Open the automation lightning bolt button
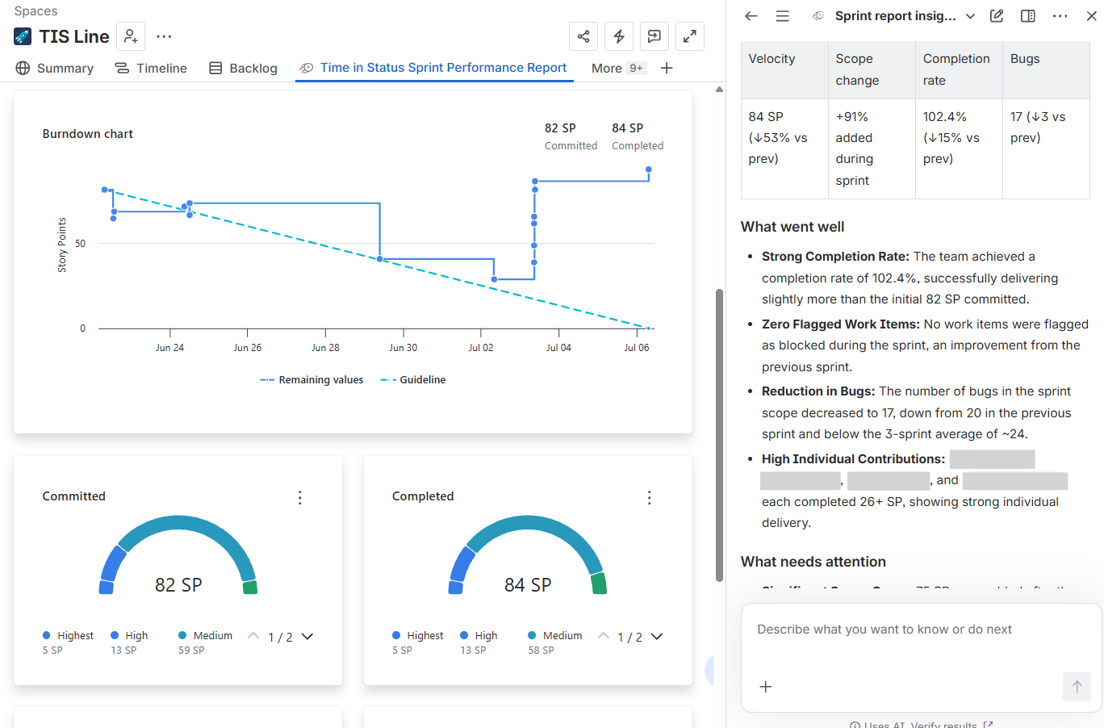This screenshot has width=1104, height=728. [619, 36]
